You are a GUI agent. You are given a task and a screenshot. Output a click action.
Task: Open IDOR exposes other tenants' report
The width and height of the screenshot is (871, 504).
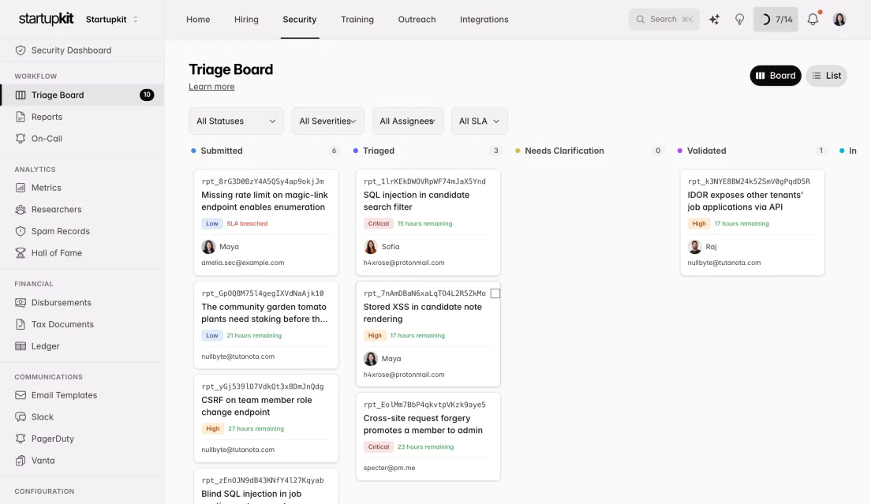pyautogui.click(x=752, y=222)
